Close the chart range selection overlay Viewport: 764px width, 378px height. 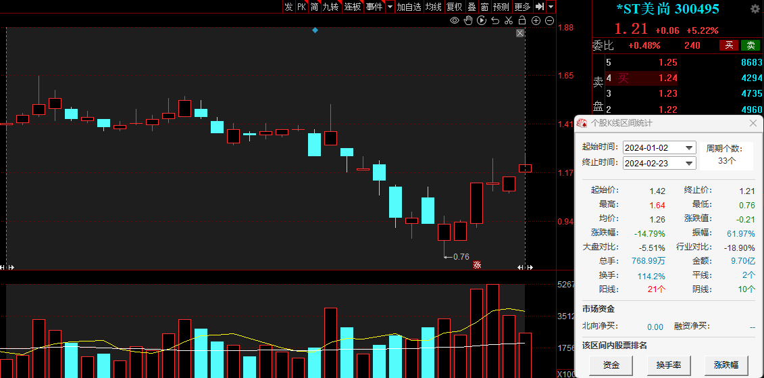point(520,33)
